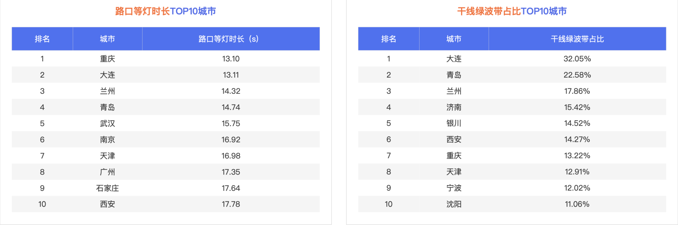Click the 广州 city cell
Viewport: 678px width, 225px height.
(x=107, y=172)
